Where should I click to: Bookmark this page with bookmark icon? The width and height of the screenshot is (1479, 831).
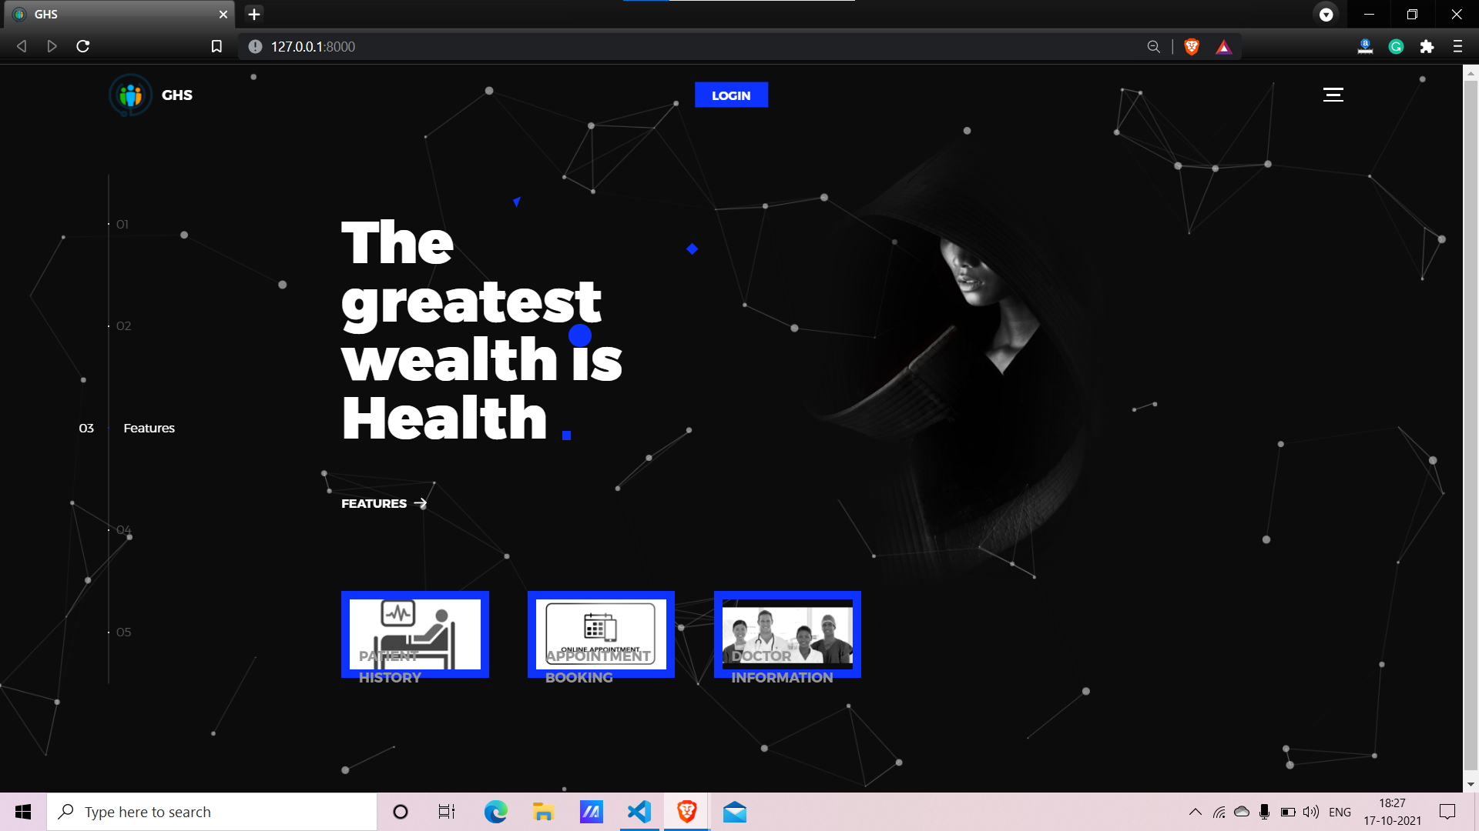(x=216, y=47)
